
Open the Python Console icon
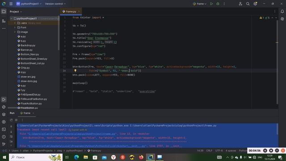4,107
